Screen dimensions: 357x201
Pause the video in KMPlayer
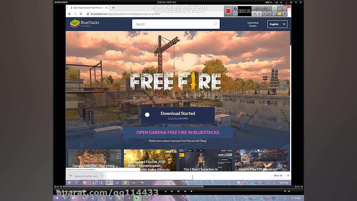[178, 191]
